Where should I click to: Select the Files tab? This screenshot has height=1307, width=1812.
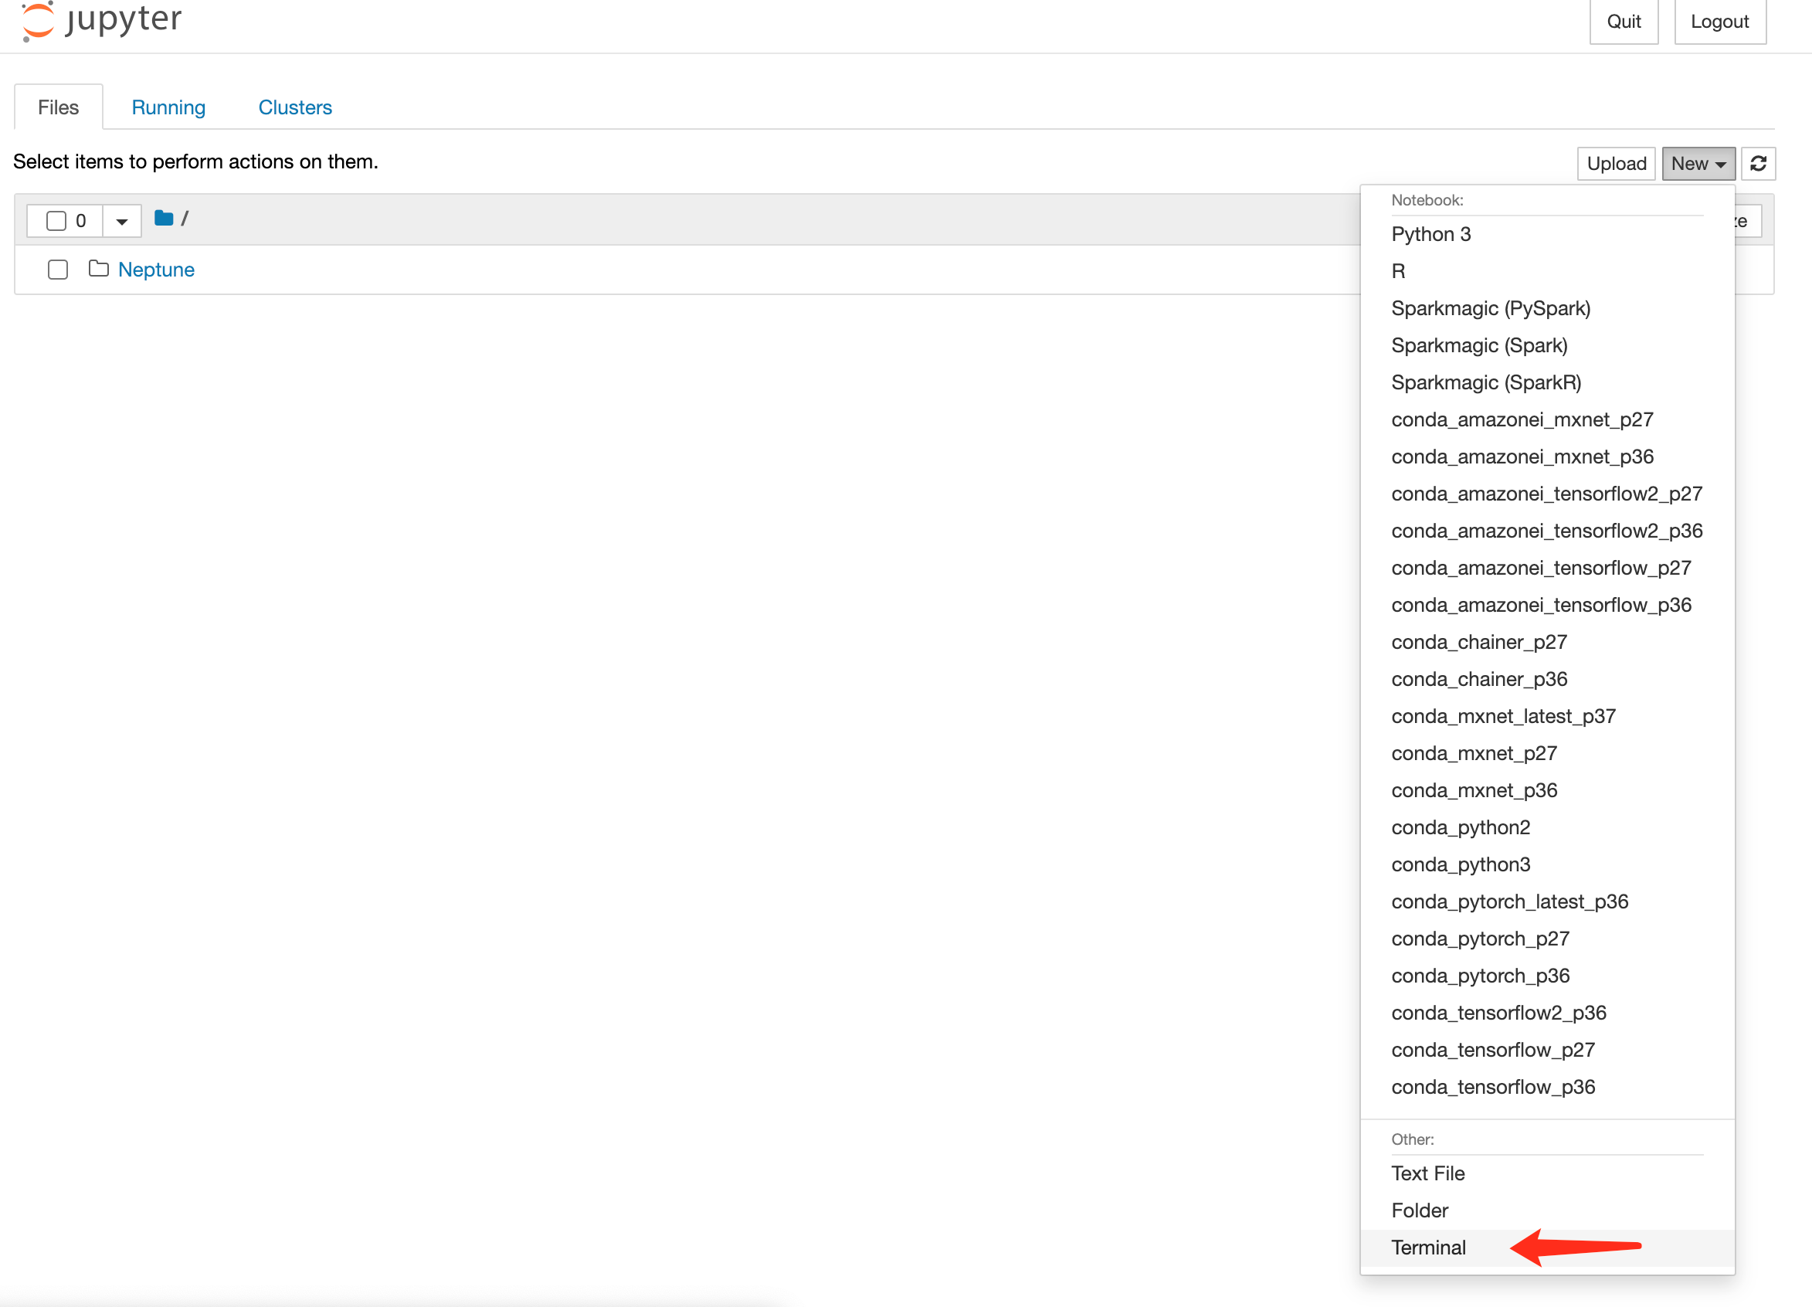coord(59,107)
